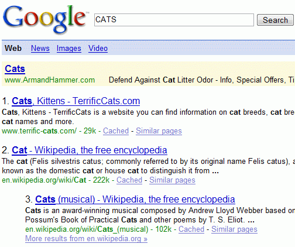This screenshot has height=247, width=295.
Task: Open Cats (musical) Wikipedia result
Action: (x=135, y=200)
